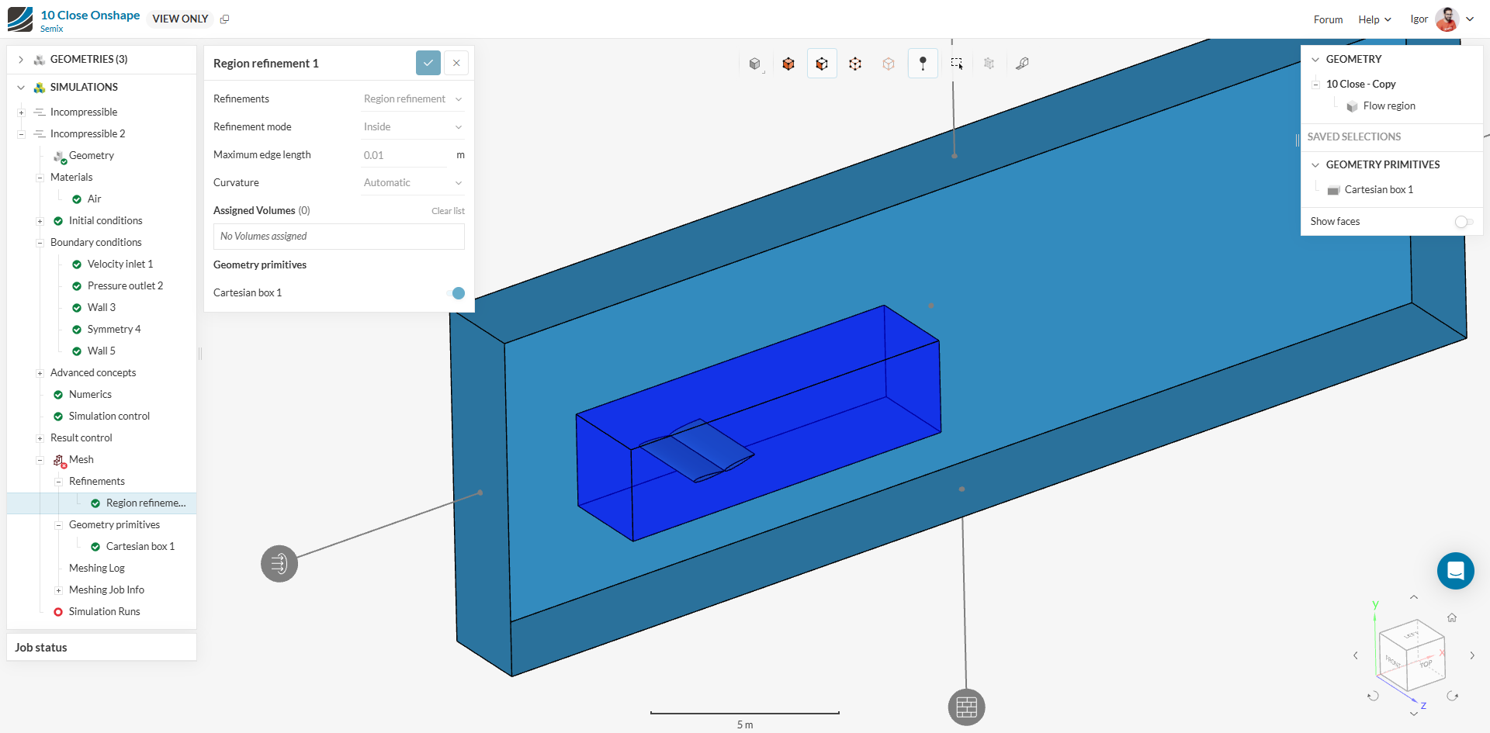This screenshot has height=733, width=1490.
Task: Switch to wireframe render mode icon
Action: (x=855, y=64)
